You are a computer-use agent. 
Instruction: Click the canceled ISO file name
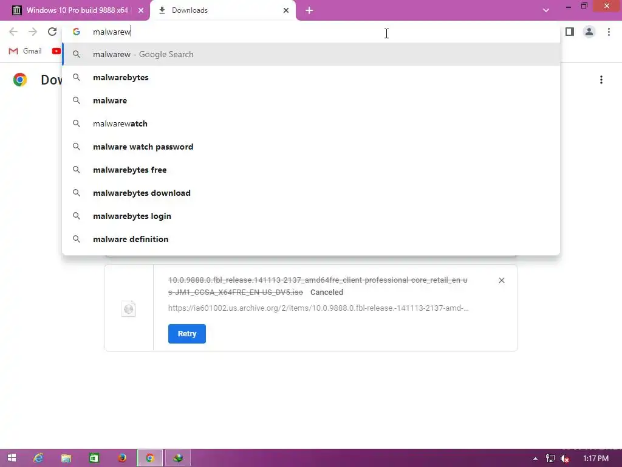pos(317,286)
